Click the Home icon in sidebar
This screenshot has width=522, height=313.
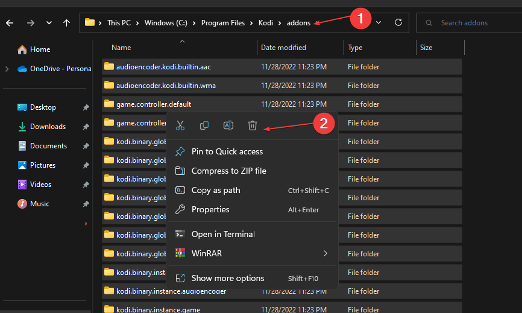pos(22,49)
